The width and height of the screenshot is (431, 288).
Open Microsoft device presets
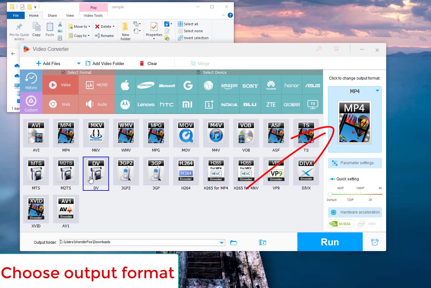click(167, 85)
